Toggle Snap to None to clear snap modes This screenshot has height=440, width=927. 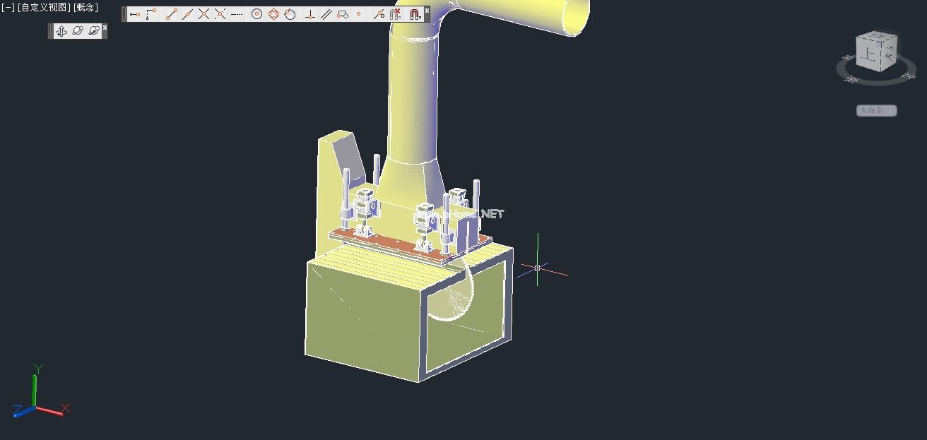(397, 13)
